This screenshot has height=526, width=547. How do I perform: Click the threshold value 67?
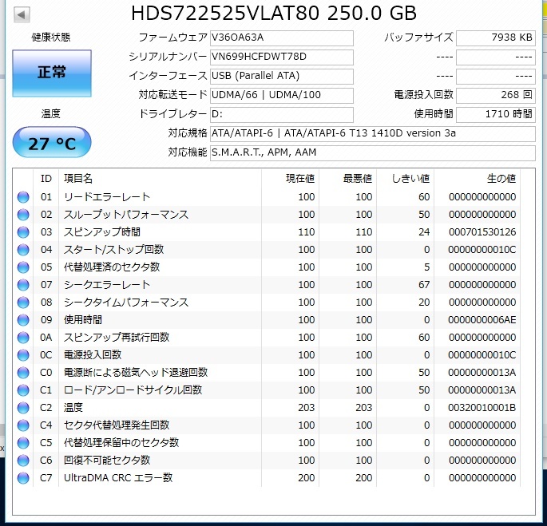(x=424, y=285)
